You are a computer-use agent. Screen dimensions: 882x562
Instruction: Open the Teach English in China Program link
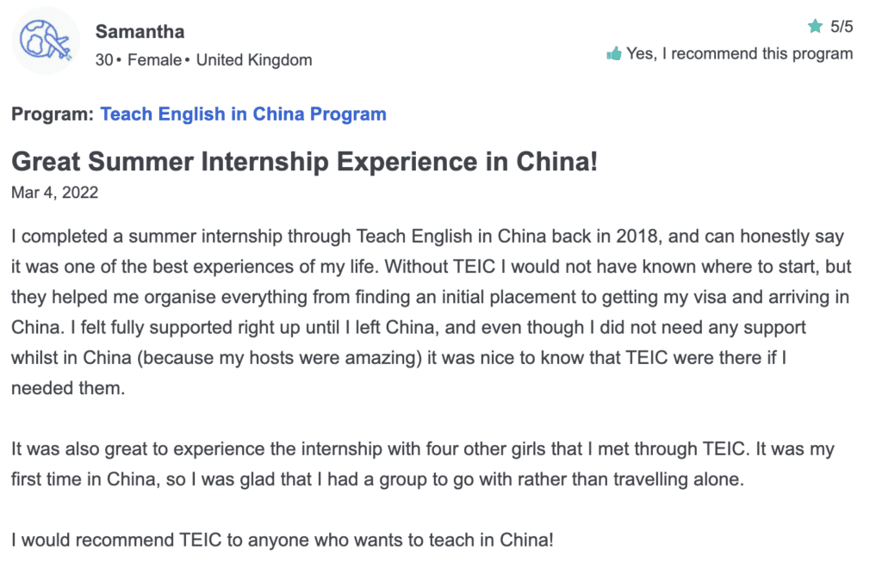[x=243, y=114]
